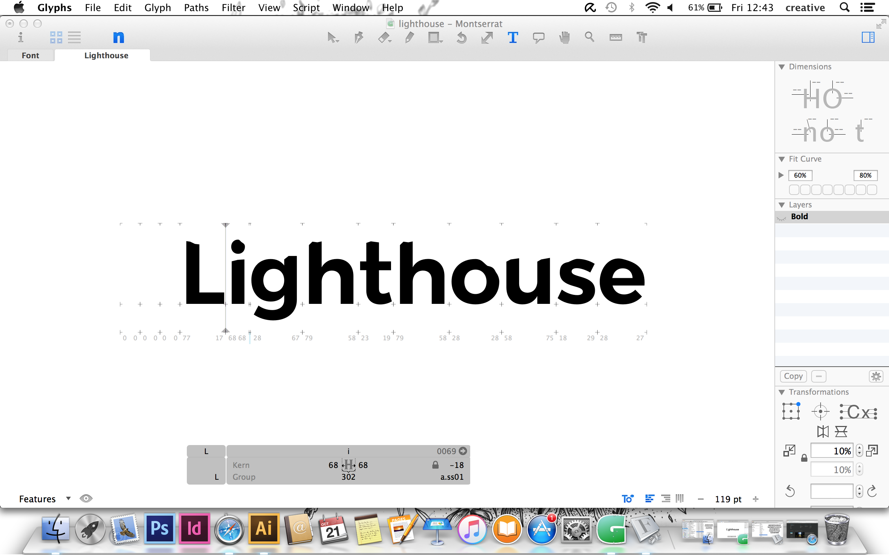Click the scale down icon
The image size is (889, 555).
tap(789, 450)
